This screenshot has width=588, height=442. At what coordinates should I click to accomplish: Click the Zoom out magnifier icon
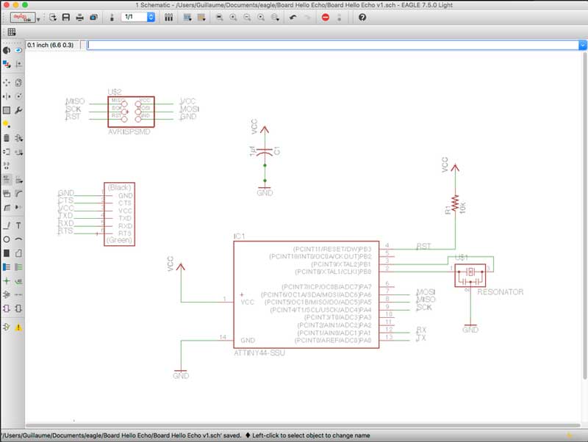click(247, 17)
